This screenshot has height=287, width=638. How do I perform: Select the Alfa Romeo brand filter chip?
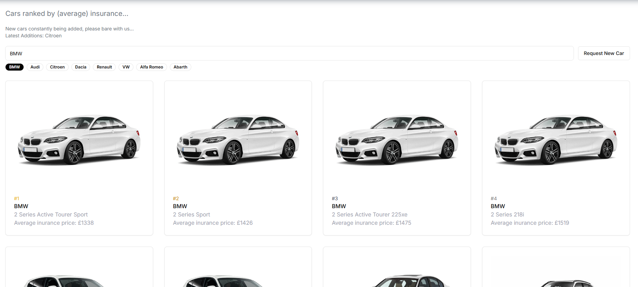(x=151, y=67)
